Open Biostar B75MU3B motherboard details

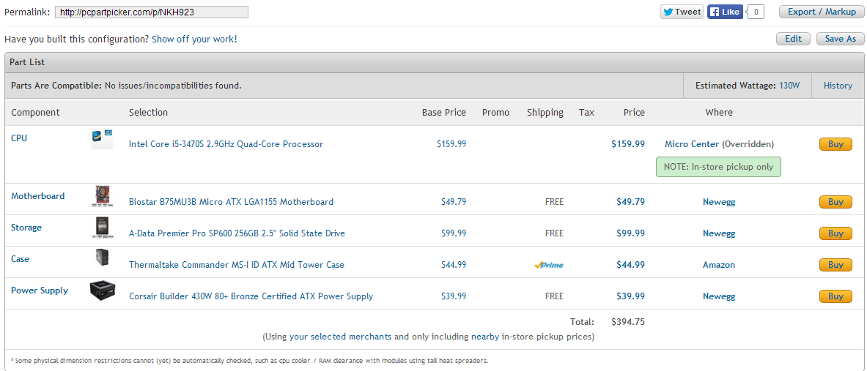click(231, 202)
